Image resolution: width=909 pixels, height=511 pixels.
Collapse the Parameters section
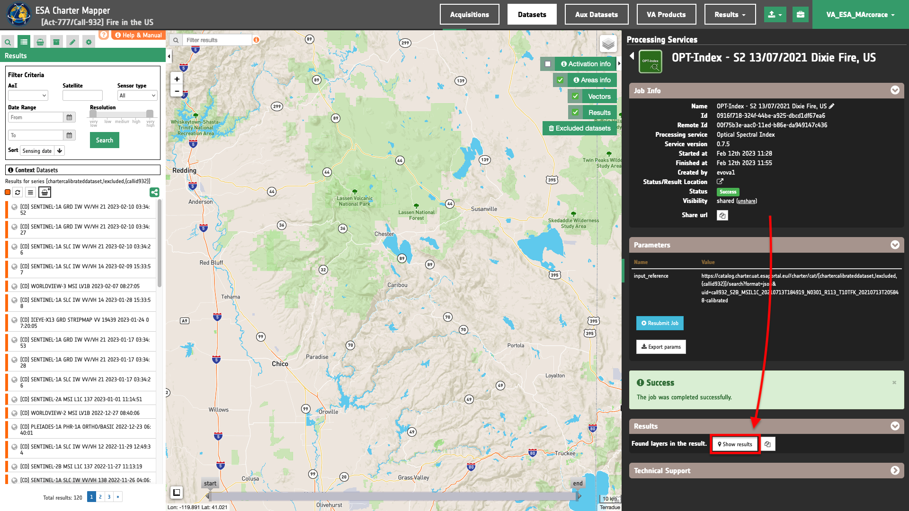coord(895,245)
